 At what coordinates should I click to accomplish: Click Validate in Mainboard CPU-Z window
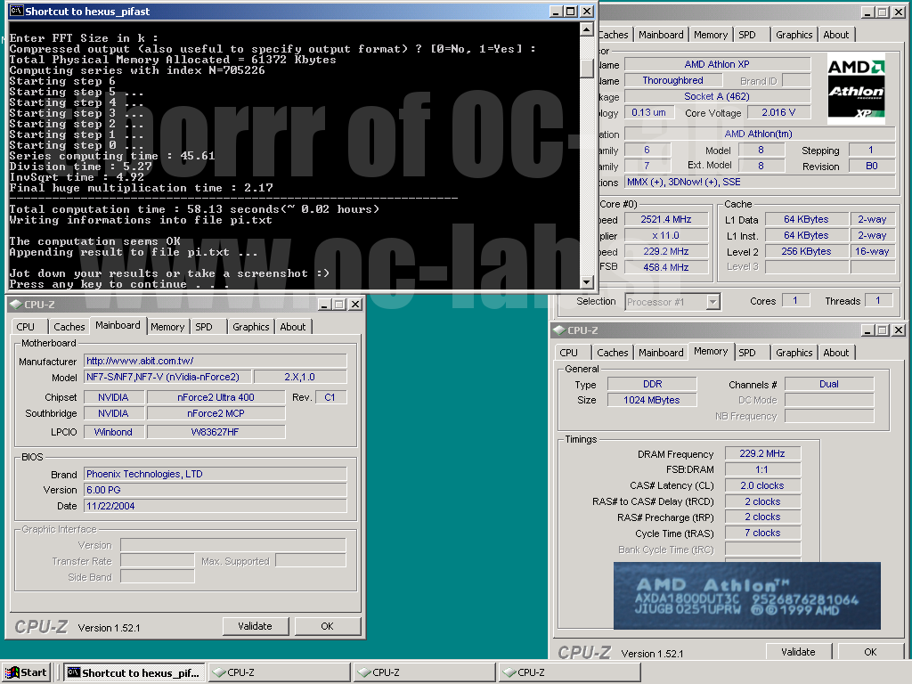coord(255,626)
